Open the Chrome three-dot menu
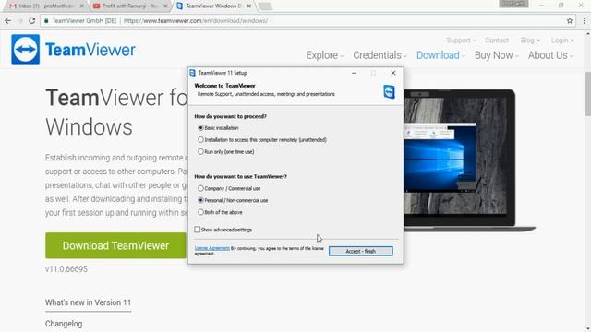This screenshot has height=332, width=591. pos(585,20)
